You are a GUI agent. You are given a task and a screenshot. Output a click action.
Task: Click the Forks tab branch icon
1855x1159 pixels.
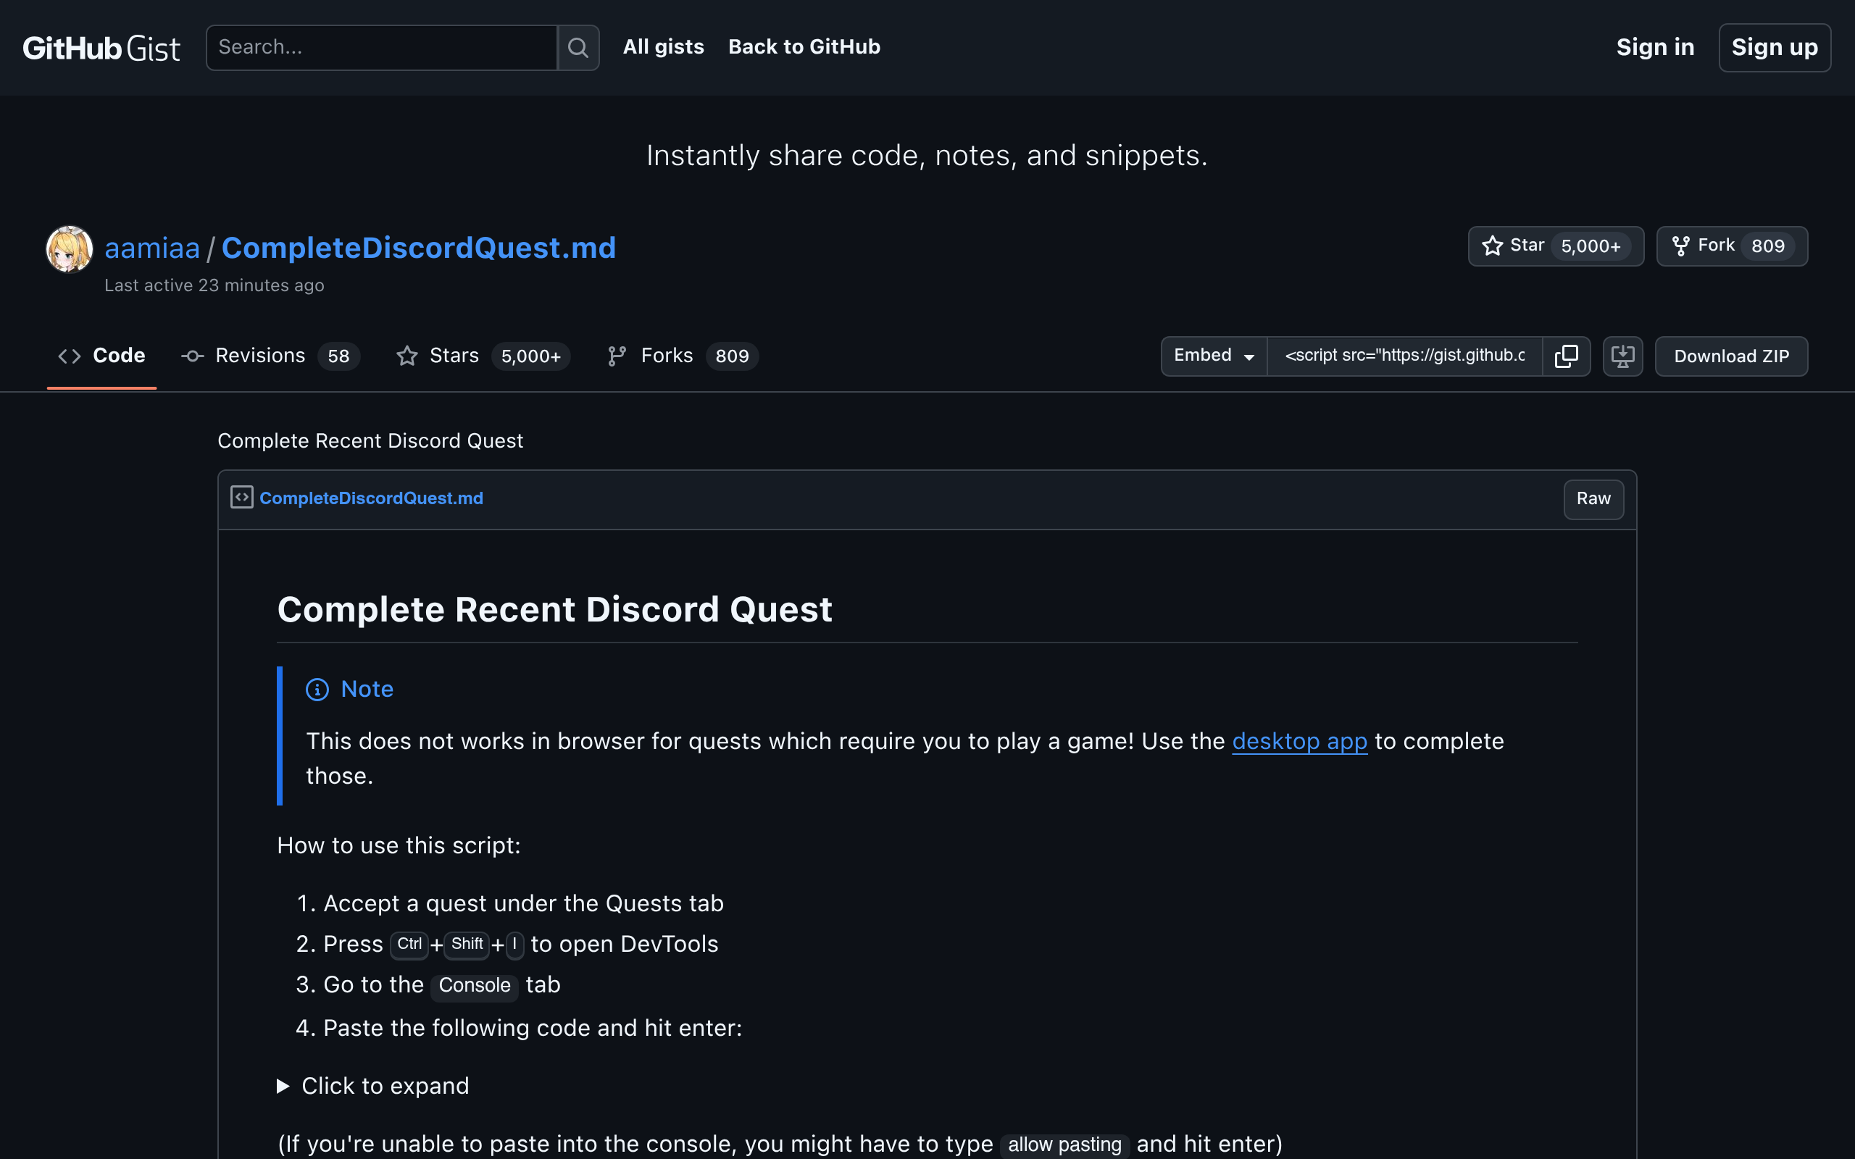tap(617, 356)
